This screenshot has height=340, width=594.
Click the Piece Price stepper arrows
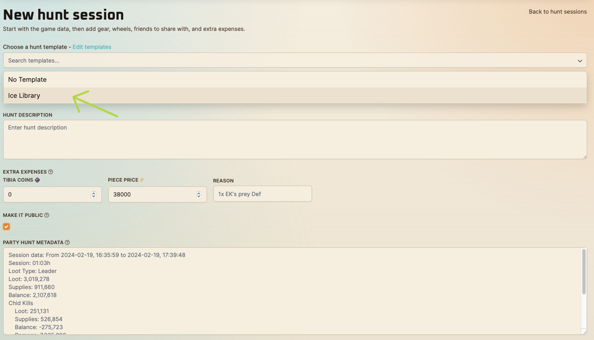click(199, 194)
